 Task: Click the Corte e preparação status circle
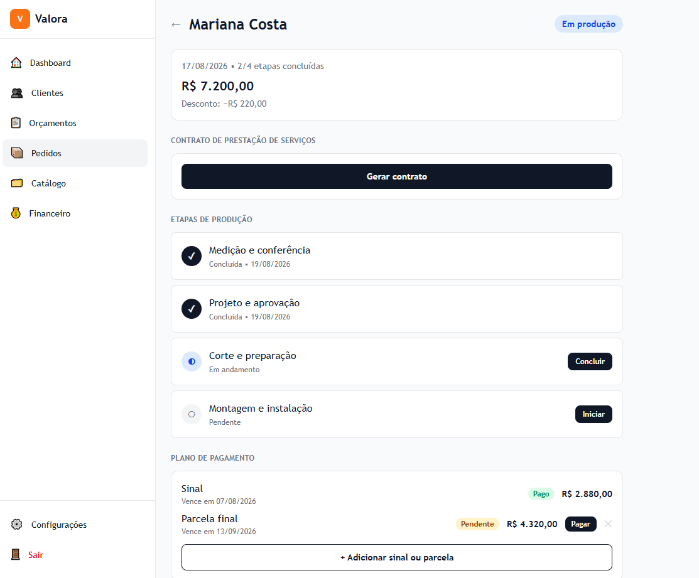pyautogui.click(x=192, y=361)
